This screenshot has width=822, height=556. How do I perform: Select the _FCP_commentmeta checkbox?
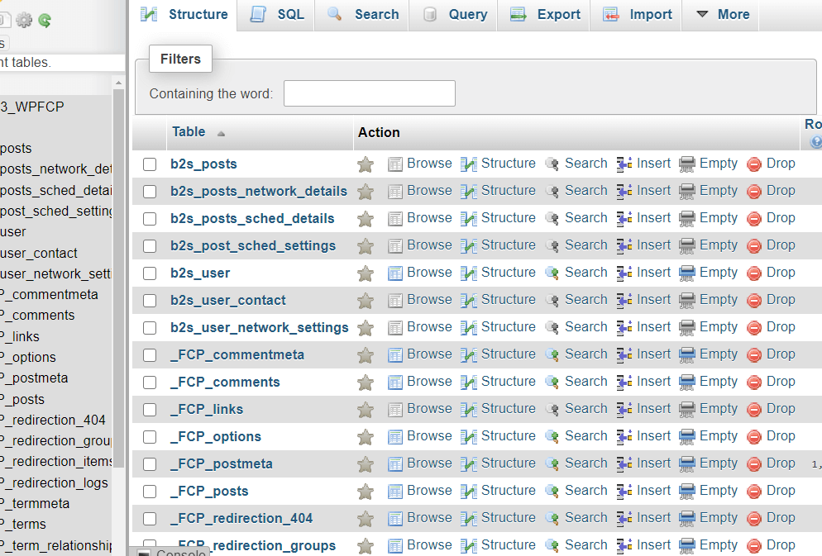150,355
